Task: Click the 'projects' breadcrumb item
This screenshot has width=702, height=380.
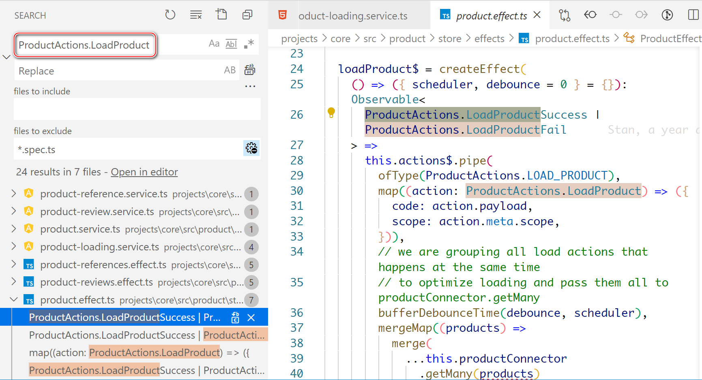Action: click(299, 38)
